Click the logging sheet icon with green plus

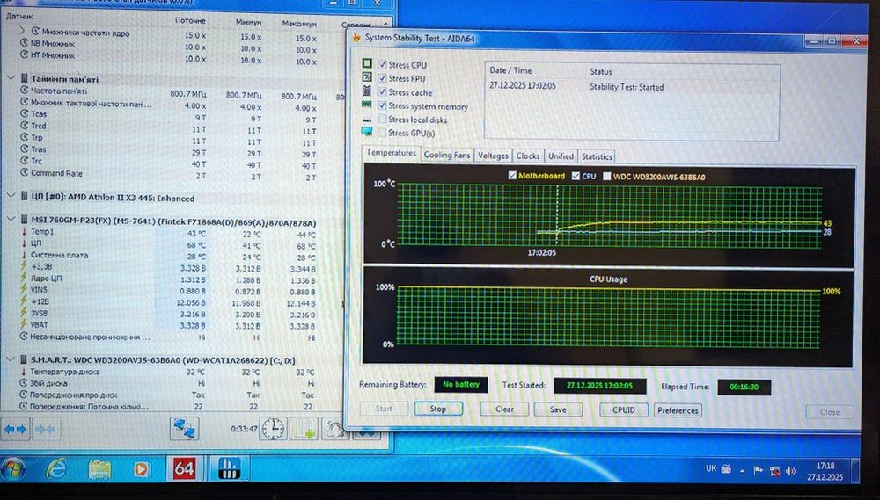click(304, 430)
